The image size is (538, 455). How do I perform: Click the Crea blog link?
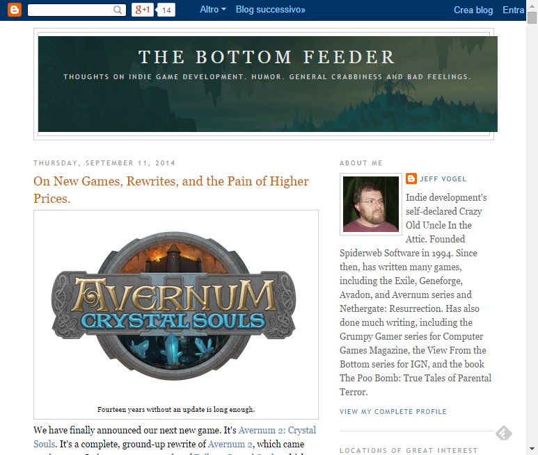[x=473, y=10]
